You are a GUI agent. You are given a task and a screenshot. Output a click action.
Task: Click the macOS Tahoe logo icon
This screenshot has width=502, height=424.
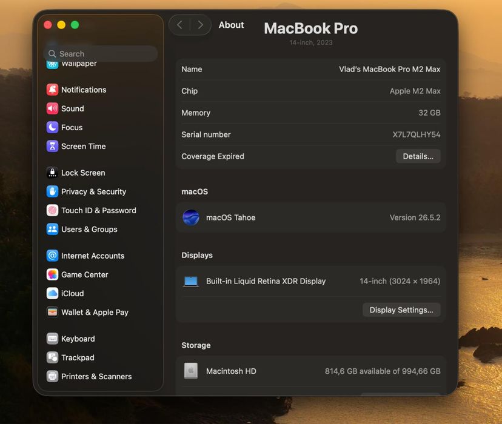coord(191,217)
